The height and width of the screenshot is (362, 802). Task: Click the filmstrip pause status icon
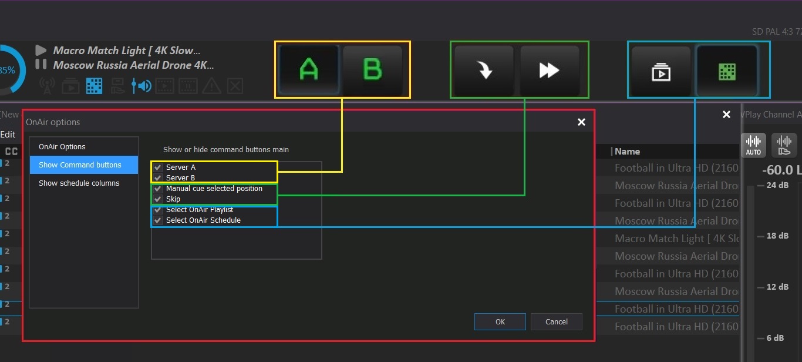pos(188,86)
